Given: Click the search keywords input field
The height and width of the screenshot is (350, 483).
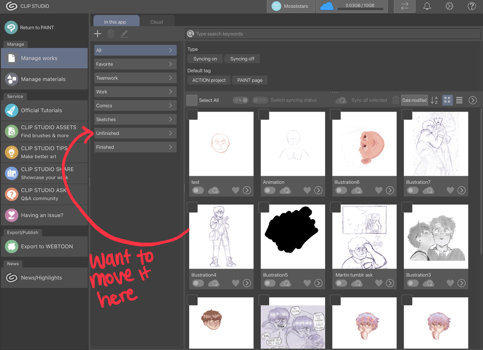Looking at the screenshot, I should [332, 34].
